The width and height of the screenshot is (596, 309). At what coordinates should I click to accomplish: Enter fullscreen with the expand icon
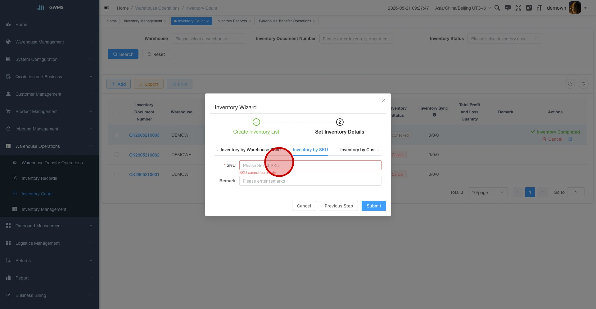pos(518,8)
